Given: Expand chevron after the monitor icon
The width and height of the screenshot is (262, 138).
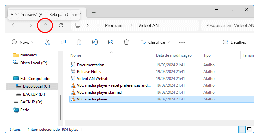Looking at the screenshot, I should click(88, 25).
